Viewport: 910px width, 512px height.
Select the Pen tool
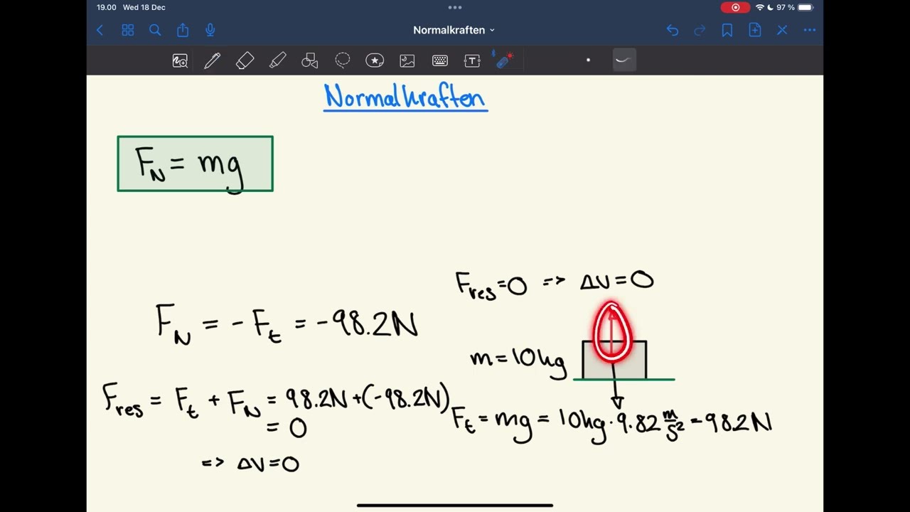click(x=212, y=61)
